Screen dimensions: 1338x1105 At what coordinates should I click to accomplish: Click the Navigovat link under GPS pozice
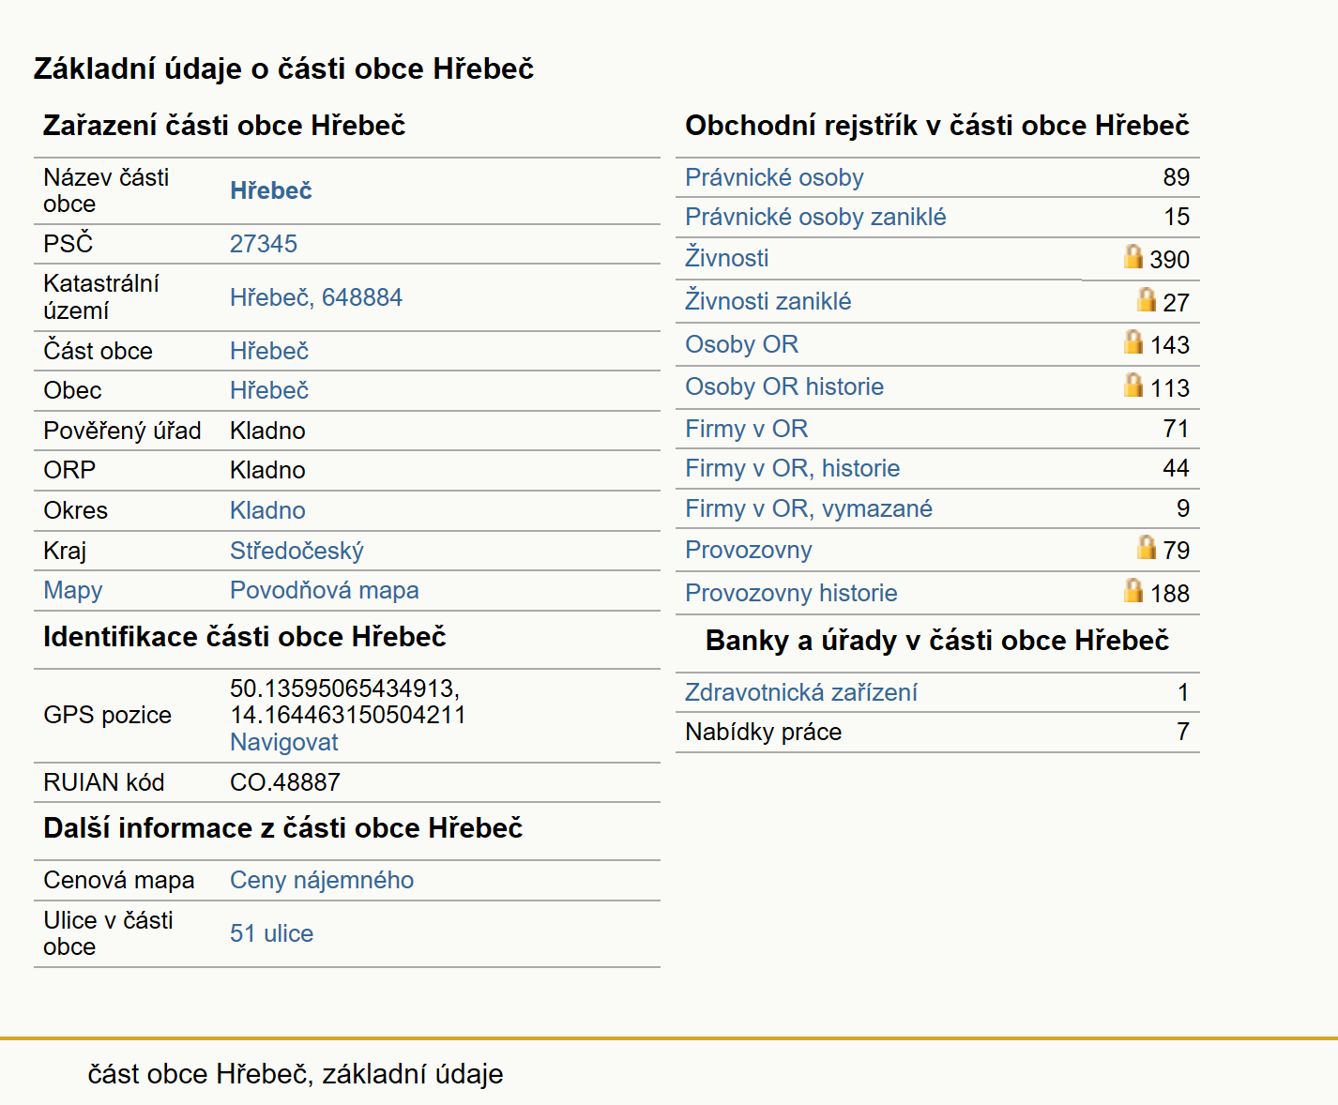[284, 742]
